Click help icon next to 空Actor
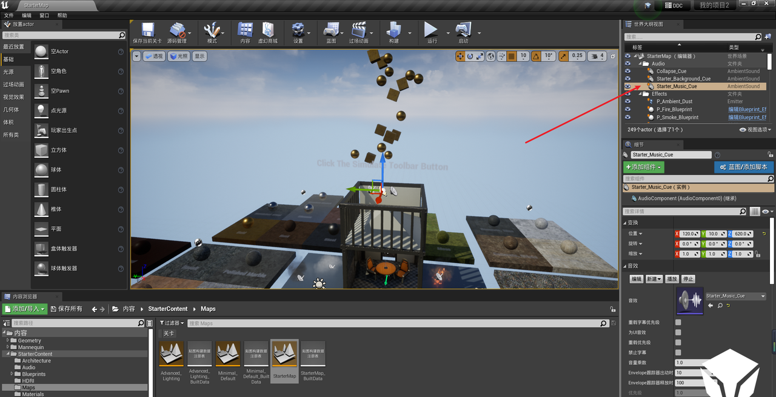This screenshot has width=776, height=397. (x=121, y=52)
